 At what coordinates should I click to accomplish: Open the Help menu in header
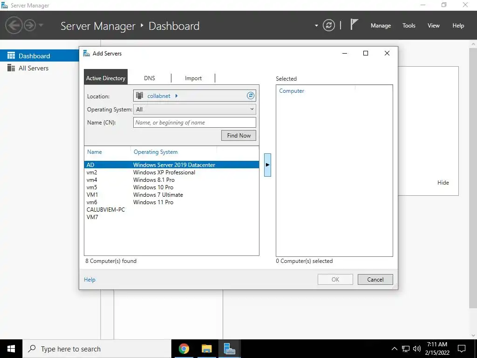(458, 26)
